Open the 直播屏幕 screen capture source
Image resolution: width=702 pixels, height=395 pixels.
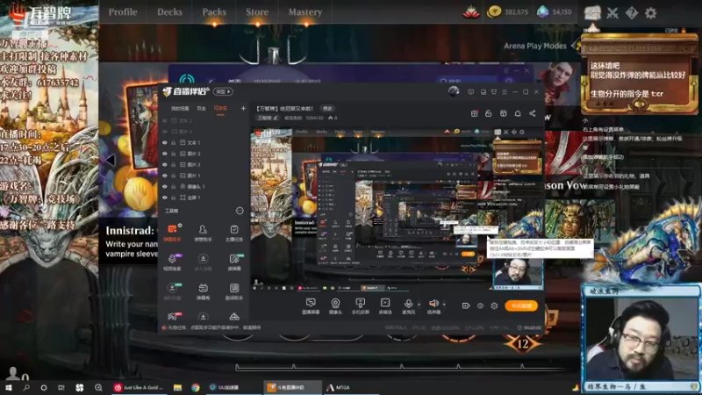pos(311,305)
